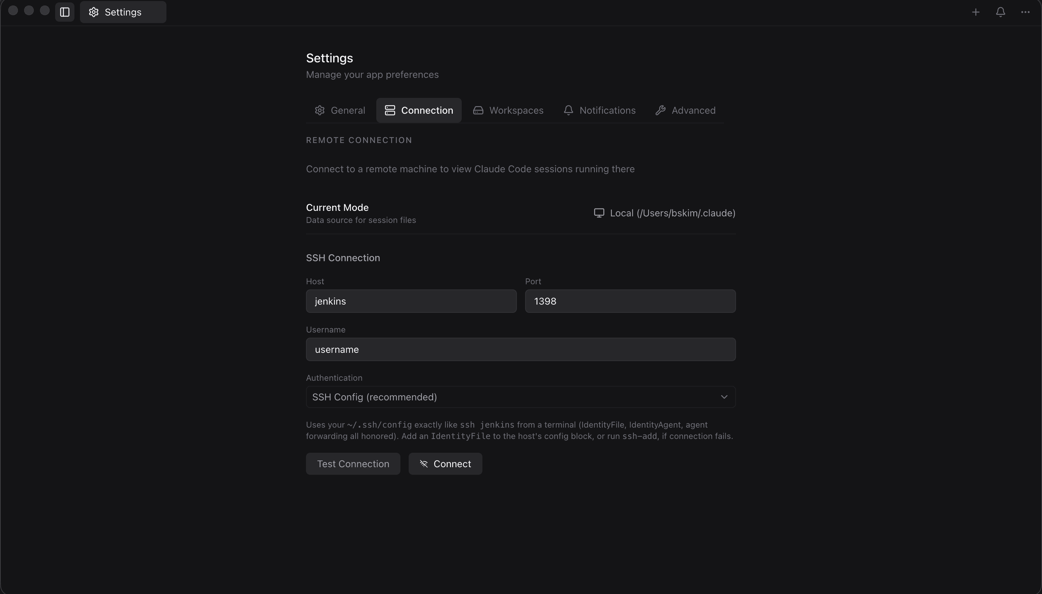Click the Port field label

click(x=533, y=281)
